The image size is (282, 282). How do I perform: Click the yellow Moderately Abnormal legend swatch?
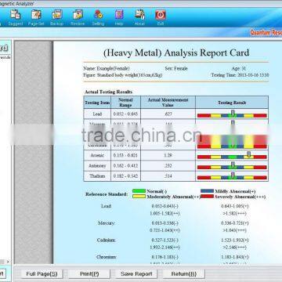(x=139, y=197)
